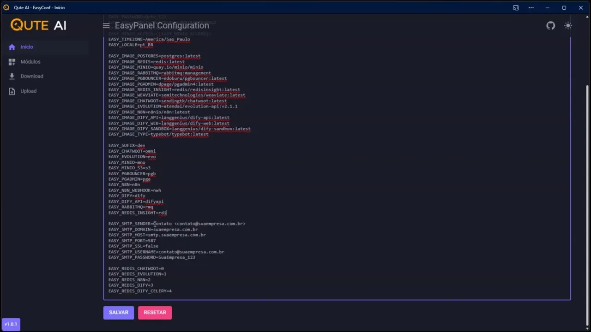Click line EASY_DIFY_API=difyapi

coord(136,202)
